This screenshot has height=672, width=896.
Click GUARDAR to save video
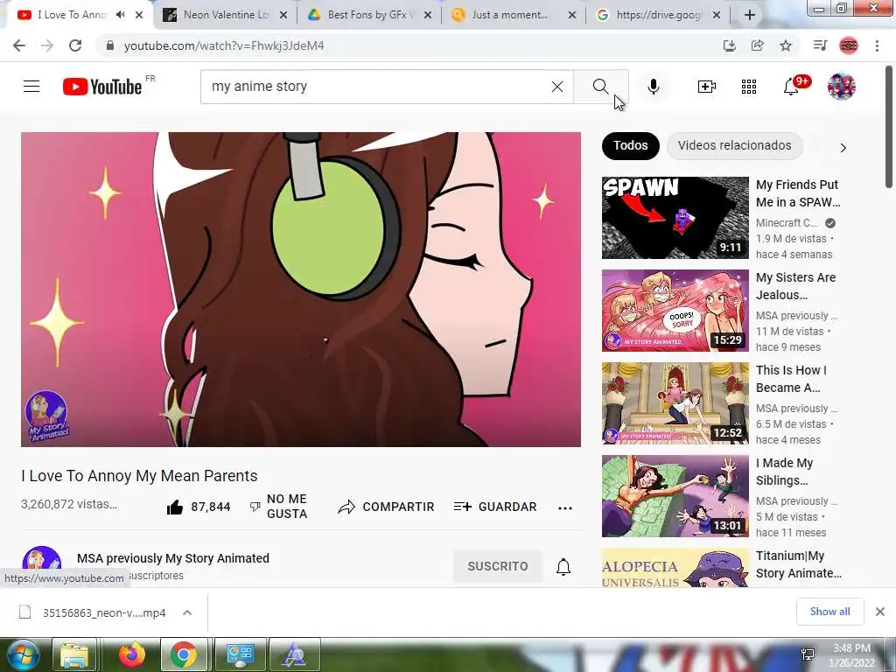pos(495,507)
